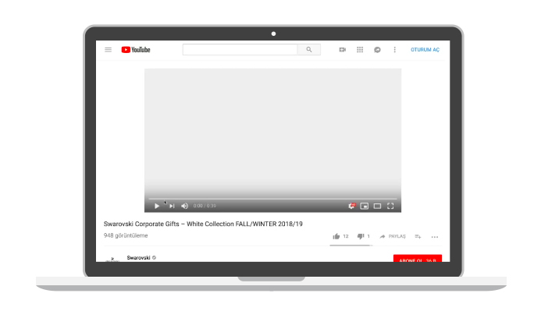Play the Swarovski video

point(157,206)
